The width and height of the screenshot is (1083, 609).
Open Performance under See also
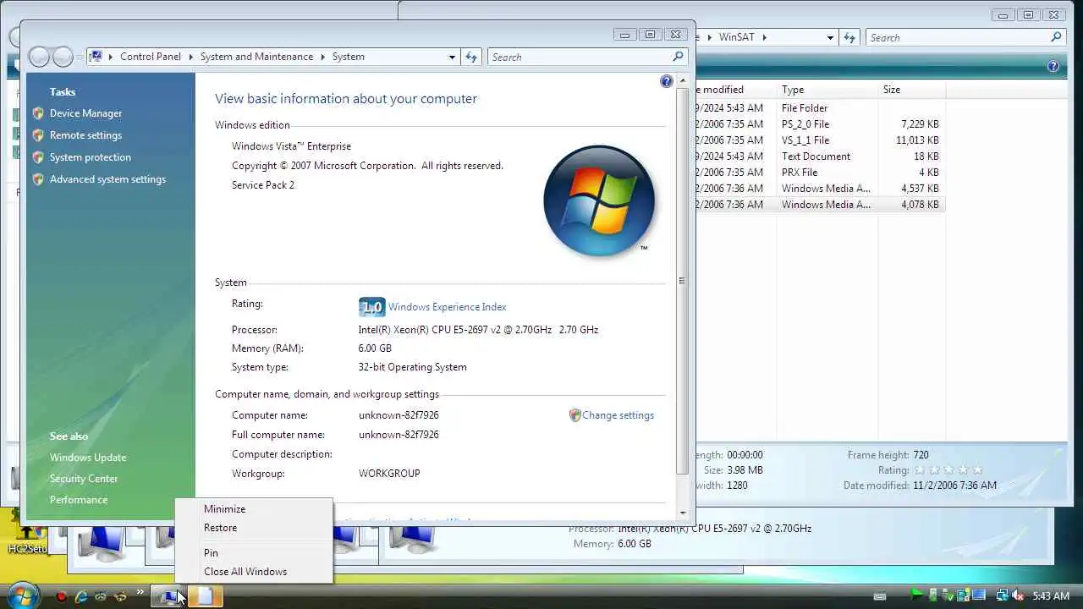[79, 500]
